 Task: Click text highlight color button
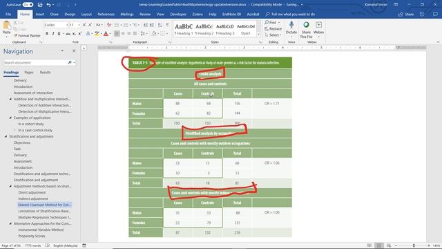tap(97, 34)
